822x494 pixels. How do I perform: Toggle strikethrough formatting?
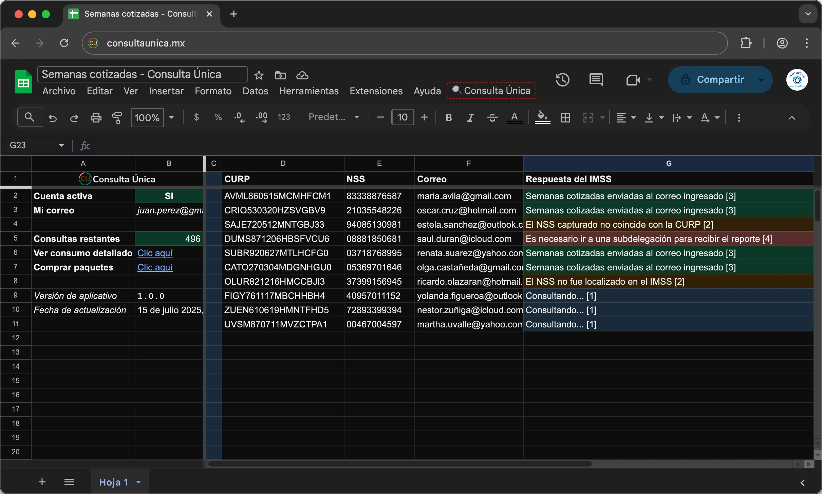tap(492, 117)
